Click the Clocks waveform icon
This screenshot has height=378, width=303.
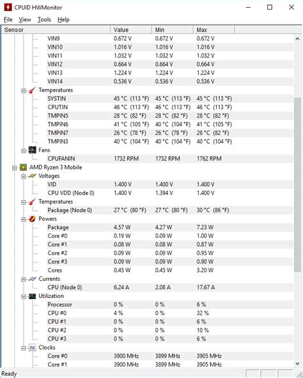32,348
